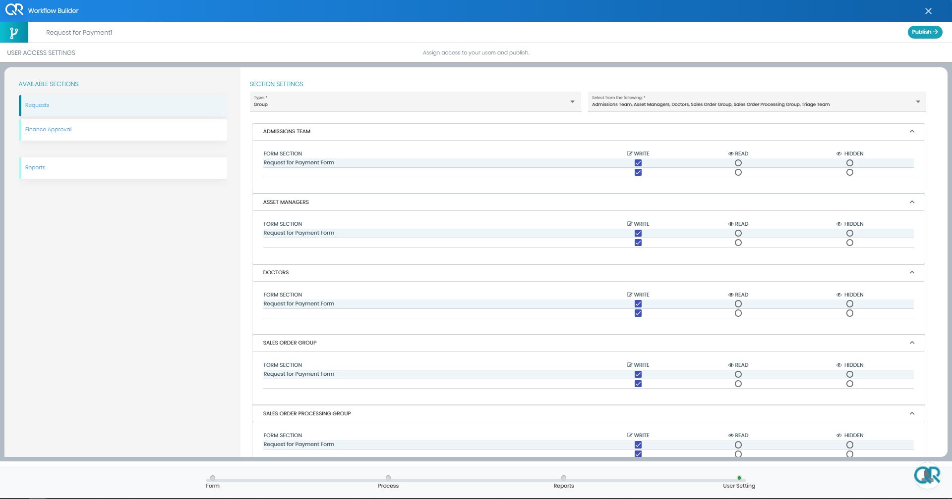Uncheck Write for Sales Order Processing Group payment form
Screen dimensions: 952x499
pyautogui.click(x=638, y=445)
